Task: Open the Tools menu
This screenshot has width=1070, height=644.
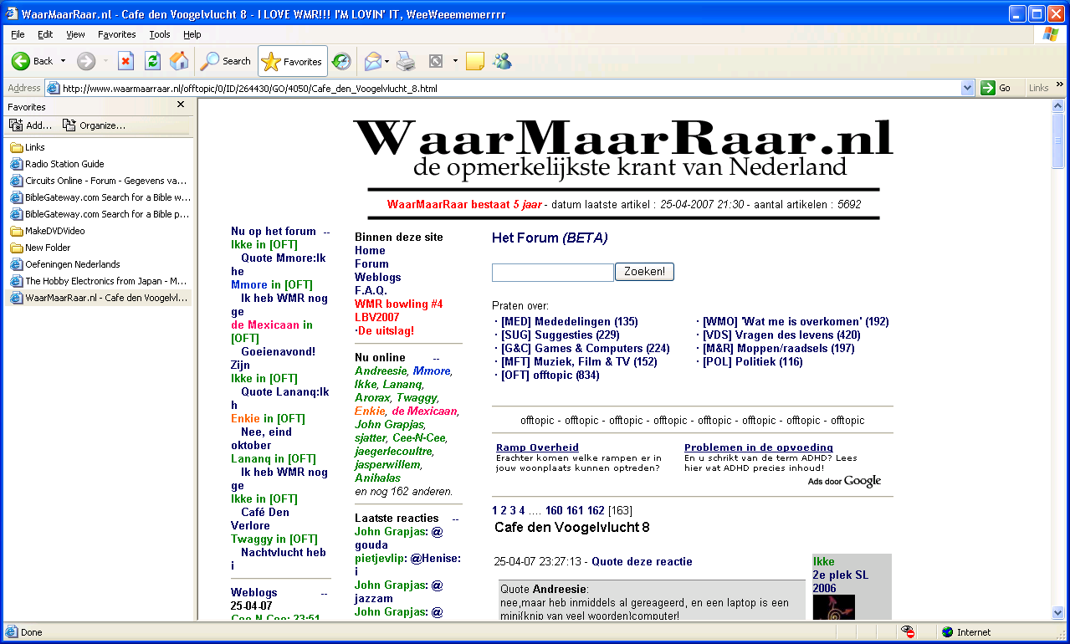Action: (x=160, y=34)
